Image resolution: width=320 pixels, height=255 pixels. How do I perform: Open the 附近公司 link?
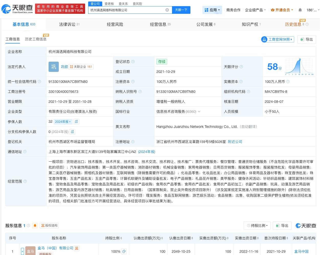click(x=235, y=142)
